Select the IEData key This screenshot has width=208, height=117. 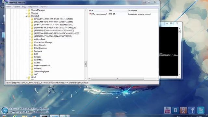pyautogui.click(x=37, y=63)
